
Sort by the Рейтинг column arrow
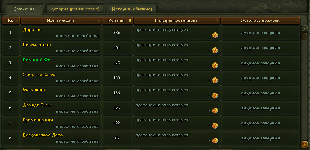tap(130, 21)
